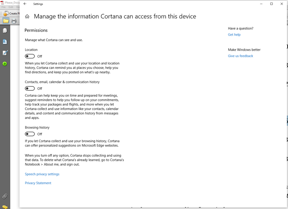Open the Get help link

tap(234, 35)
